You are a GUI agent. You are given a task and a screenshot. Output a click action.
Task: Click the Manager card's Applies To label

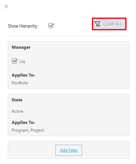tap(23, 75)
